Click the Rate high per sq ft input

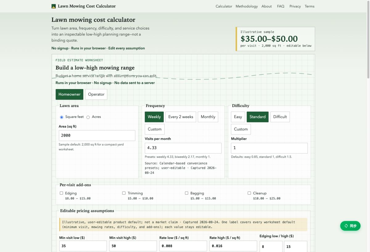[x=233, y=246]
